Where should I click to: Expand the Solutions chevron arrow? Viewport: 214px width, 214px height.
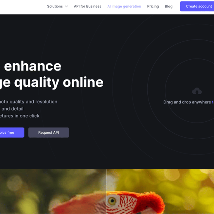[x=66, y=7]
